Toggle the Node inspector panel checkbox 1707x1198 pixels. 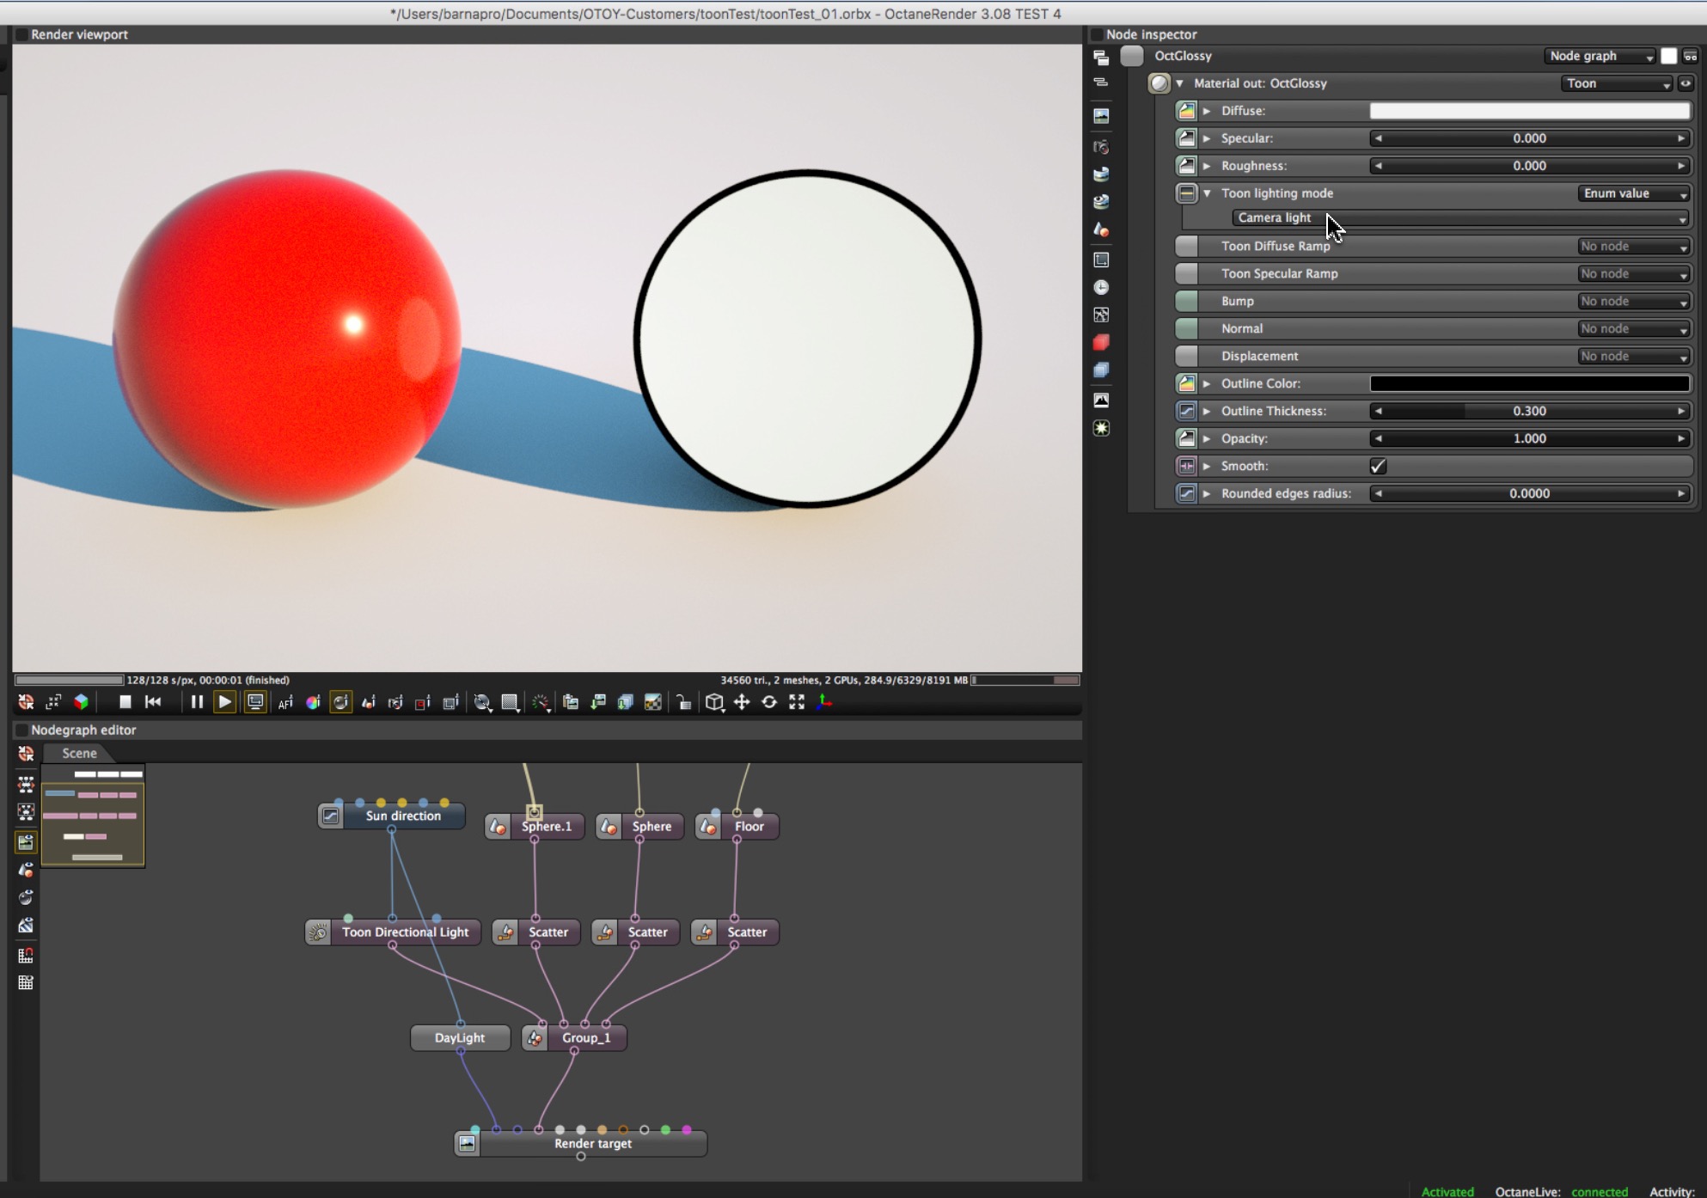click(x=1097, y=34)
